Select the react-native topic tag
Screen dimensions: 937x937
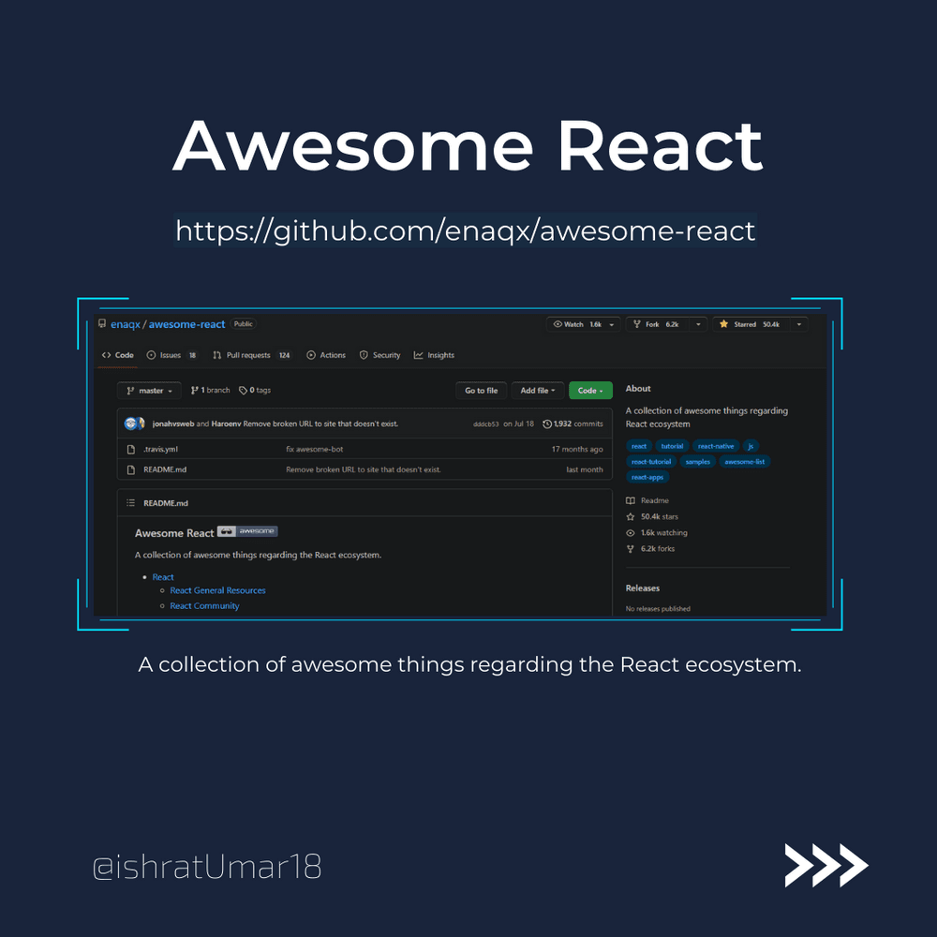click(716, 446)
